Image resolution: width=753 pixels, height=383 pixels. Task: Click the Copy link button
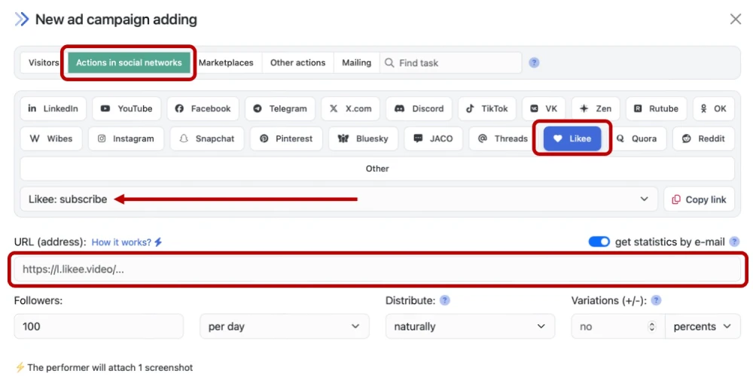(699, 199)
